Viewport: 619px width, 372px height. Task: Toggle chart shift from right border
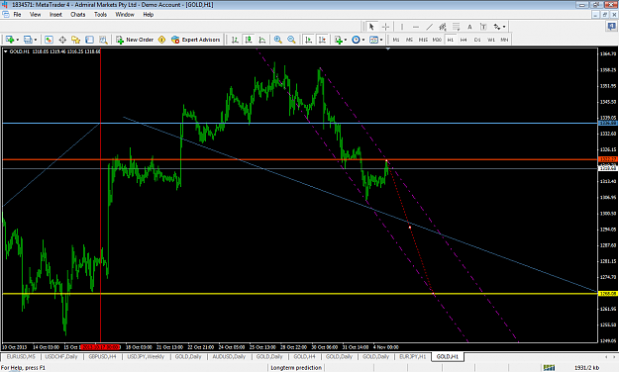(x=322, y=40)
